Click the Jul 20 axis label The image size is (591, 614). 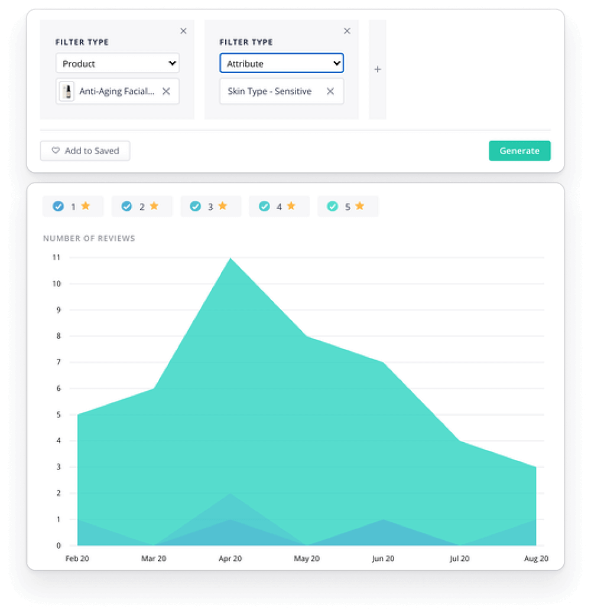tap(459, 559)
